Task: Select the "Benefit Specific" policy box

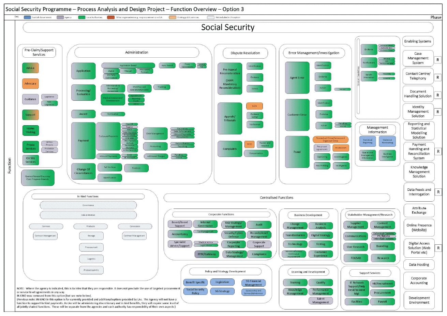Action: [x=195, y=283]
